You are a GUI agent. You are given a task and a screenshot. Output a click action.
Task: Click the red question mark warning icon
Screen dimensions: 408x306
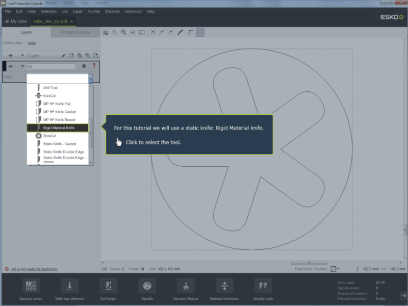94,66
